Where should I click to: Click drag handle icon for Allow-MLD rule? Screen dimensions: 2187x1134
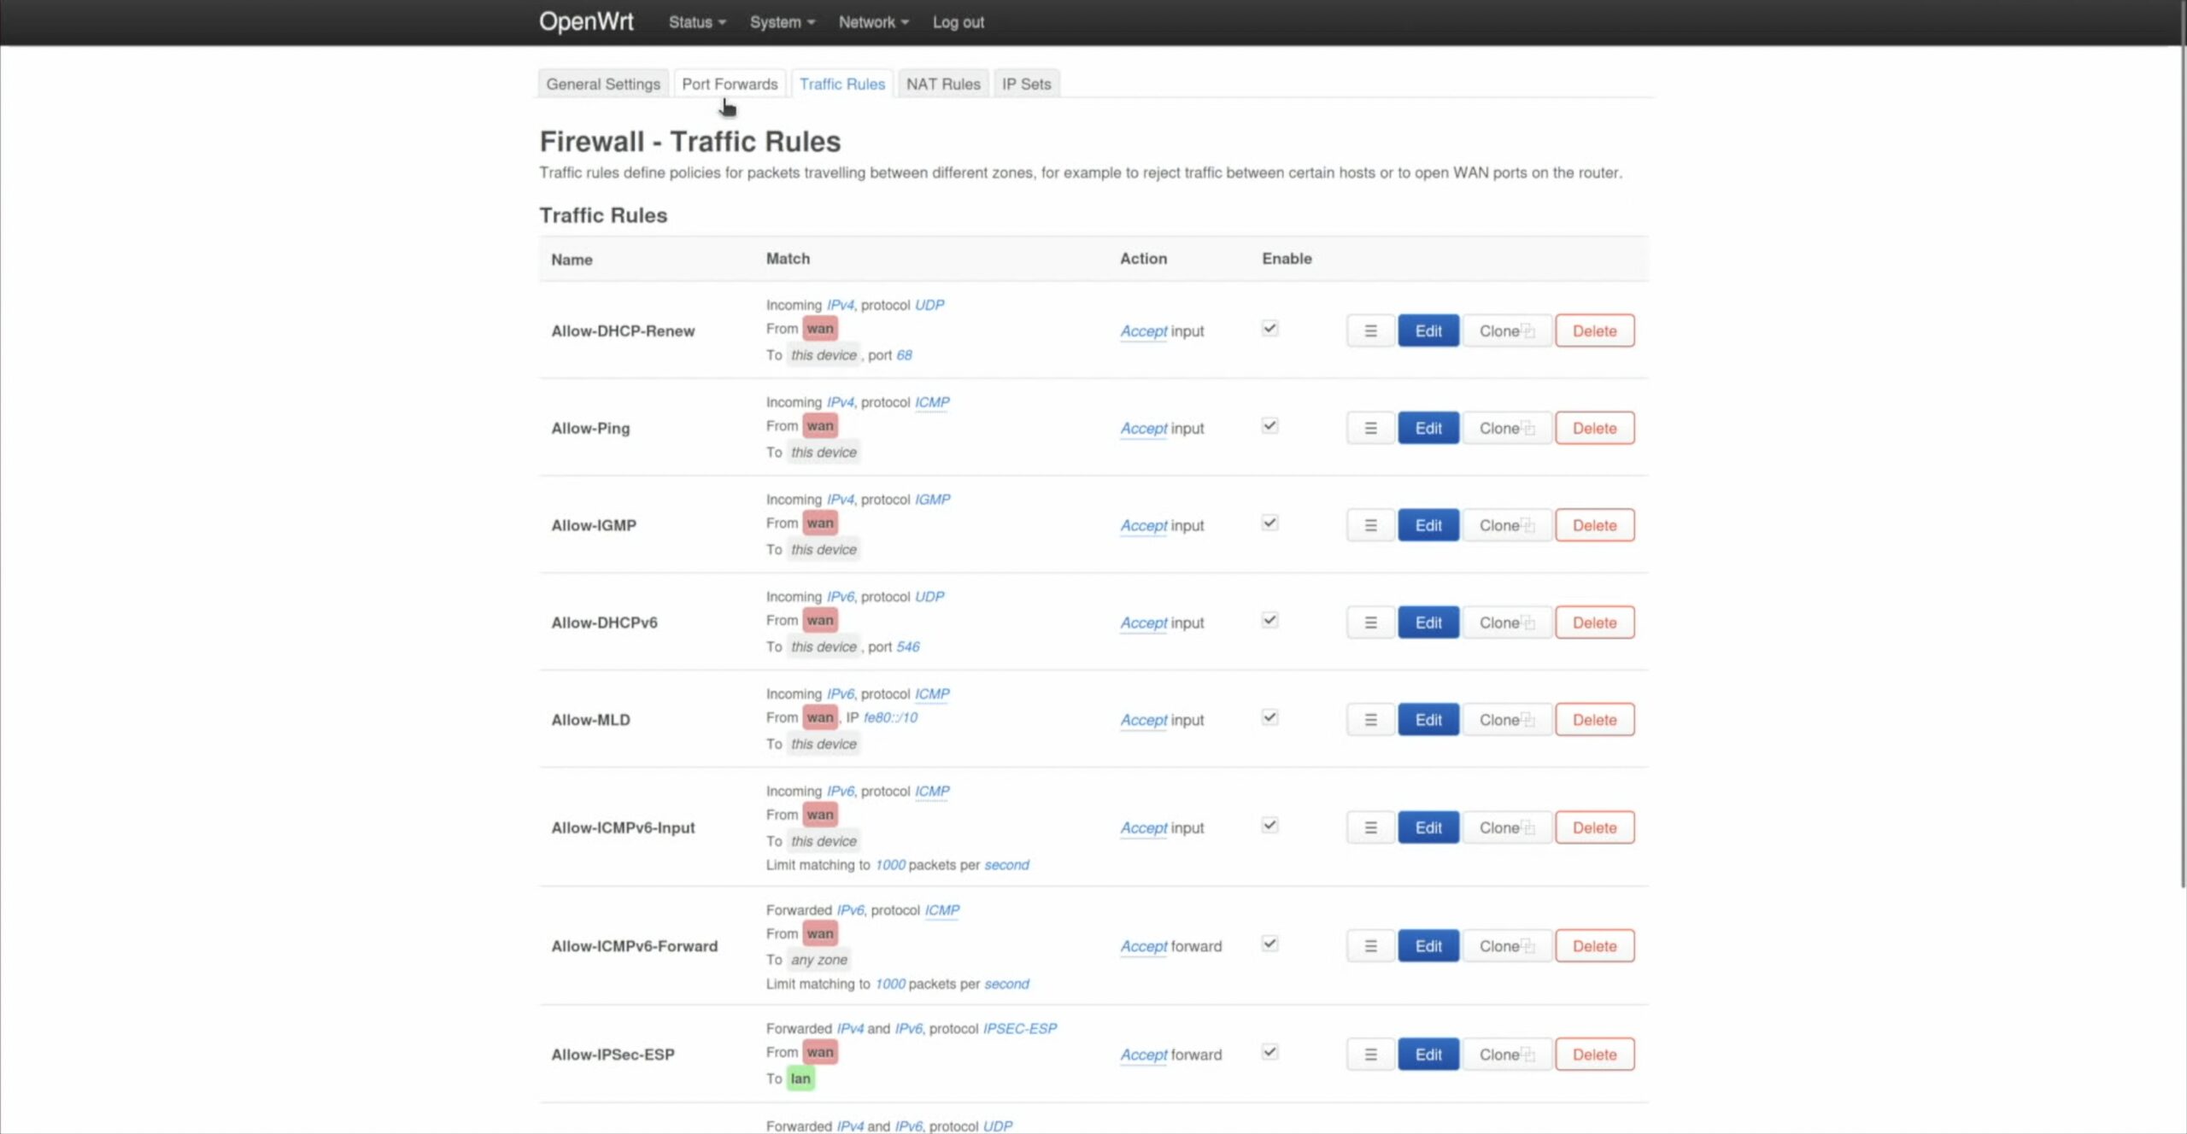click(x=1370, y=720)
